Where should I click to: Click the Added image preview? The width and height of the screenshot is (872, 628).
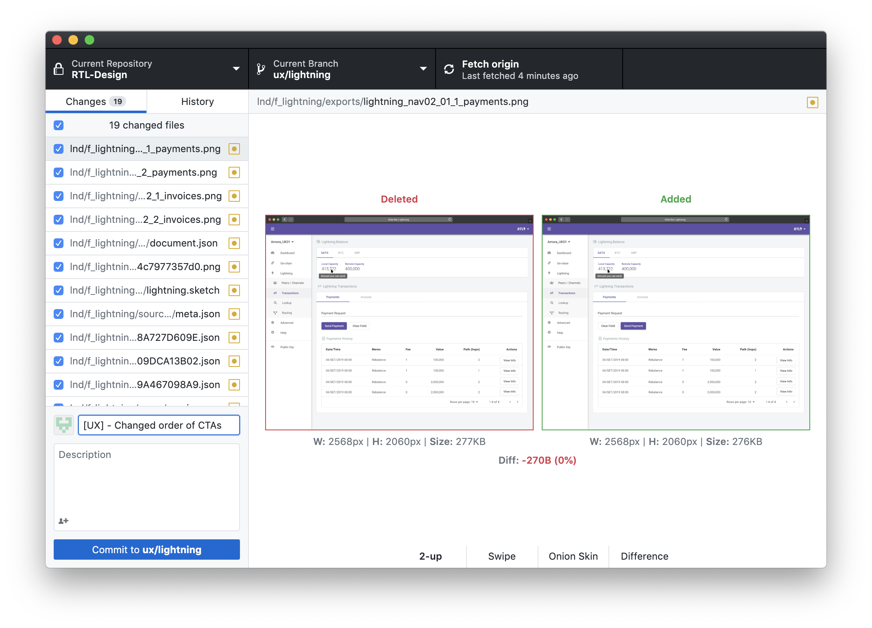(x=676, y=323)
